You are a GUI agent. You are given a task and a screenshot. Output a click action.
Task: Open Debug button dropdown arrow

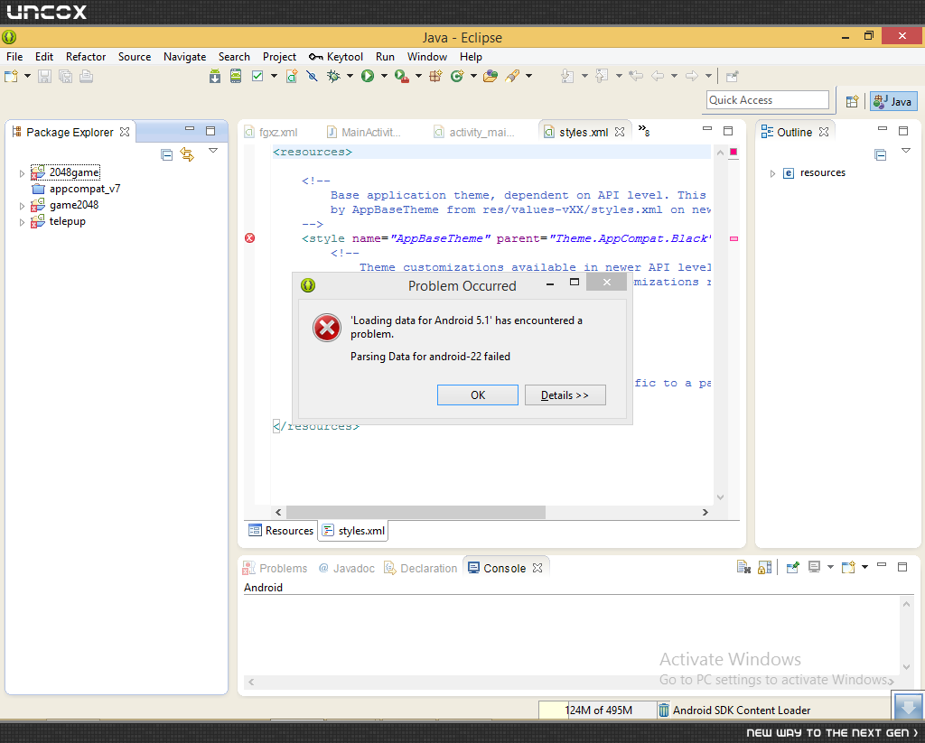(x=350, y=76)
